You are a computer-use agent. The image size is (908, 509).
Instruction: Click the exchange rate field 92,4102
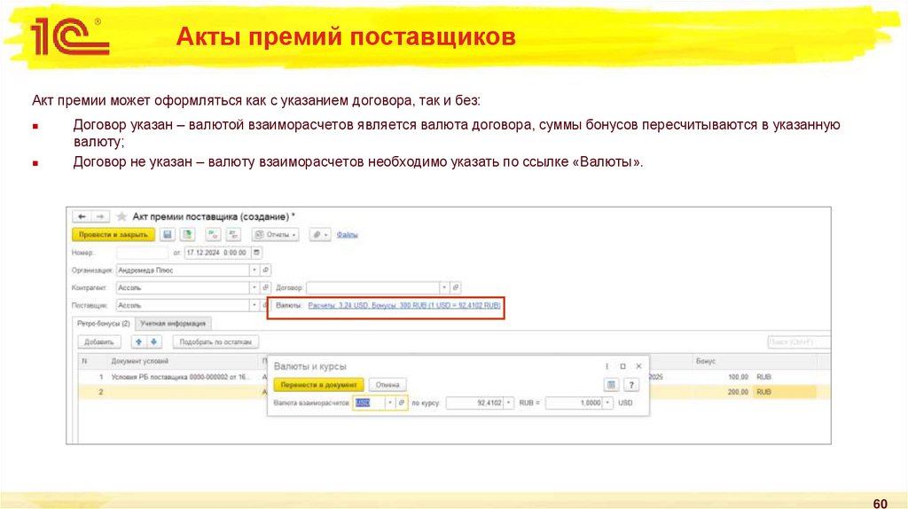tap(475, 403)
